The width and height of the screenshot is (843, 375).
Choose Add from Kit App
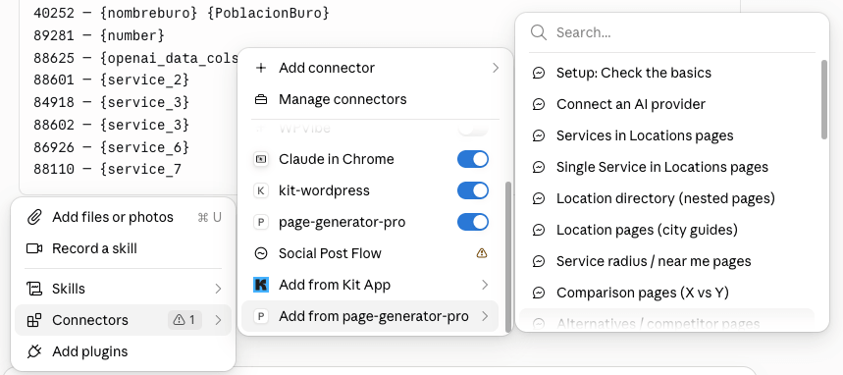[370, 285]
